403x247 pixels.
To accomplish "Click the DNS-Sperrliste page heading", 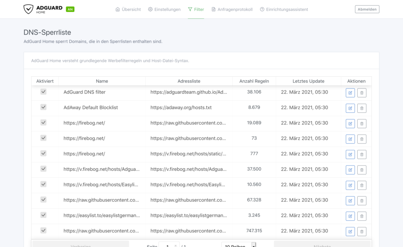I will pos(47,32).
